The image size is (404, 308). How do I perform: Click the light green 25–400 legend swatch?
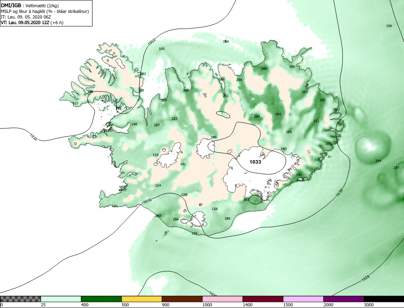coord(61,299)
